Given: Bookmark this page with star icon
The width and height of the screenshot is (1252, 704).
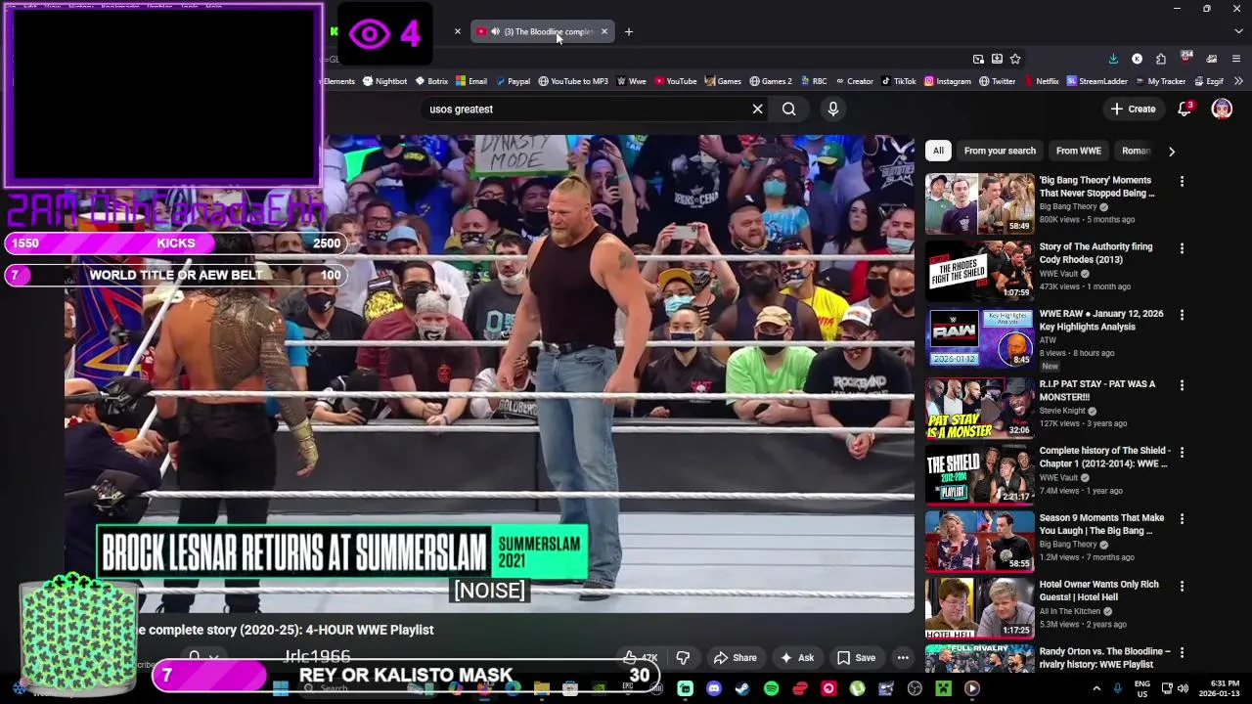Looking at the screenshot, I should pyautogui.click(x=1015, y=59).
